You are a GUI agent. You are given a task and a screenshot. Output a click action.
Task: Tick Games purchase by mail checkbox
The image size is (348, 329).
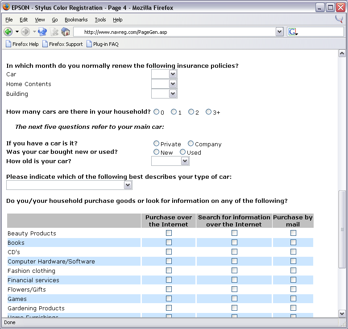click(x=293, y=299)
